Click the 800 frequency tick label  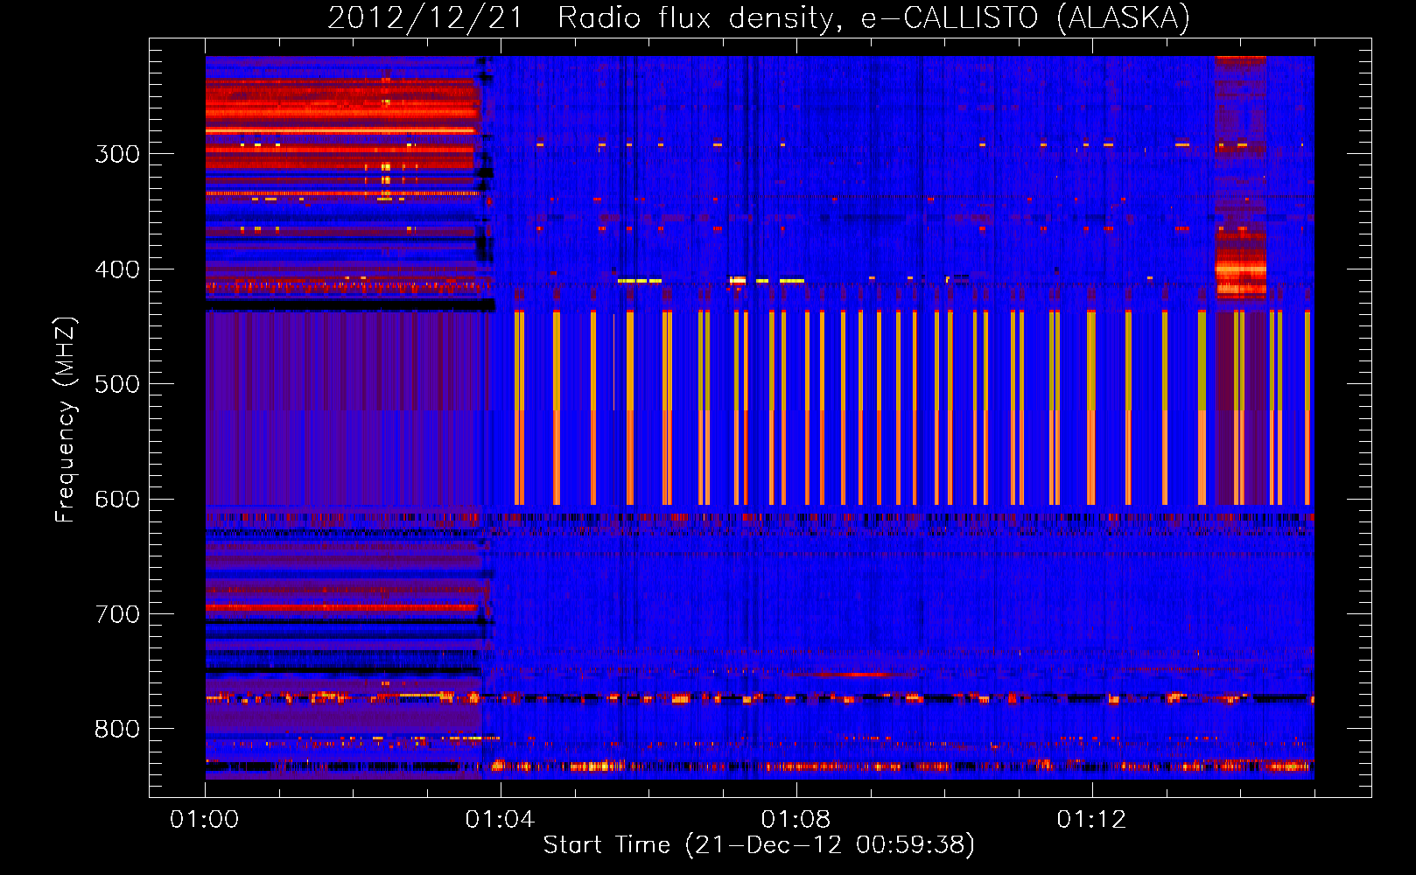click(117, 730)
